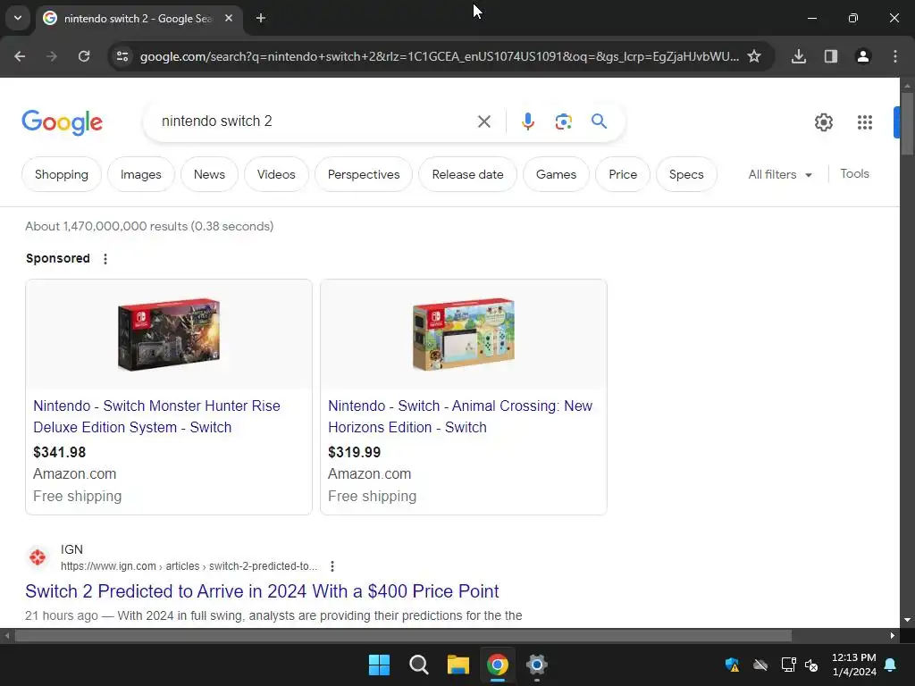This screenshot has height=686, width=915.
Task: Select the Games chip
Action: pyautogui.click(x=556, y=174)
